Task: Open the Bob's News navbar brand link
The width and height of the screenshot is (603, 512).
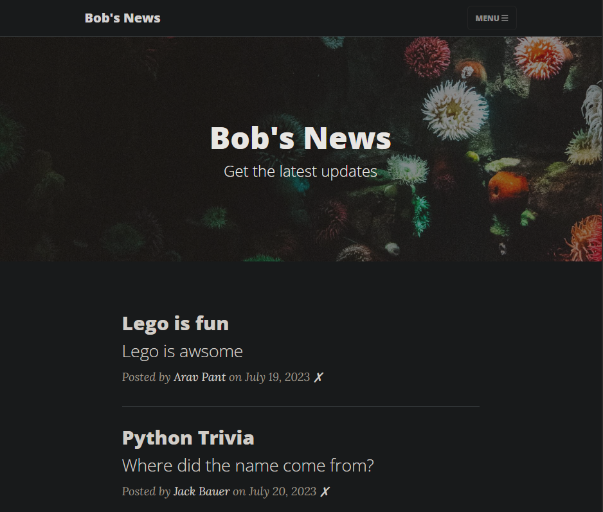Action: click(122, 18)
